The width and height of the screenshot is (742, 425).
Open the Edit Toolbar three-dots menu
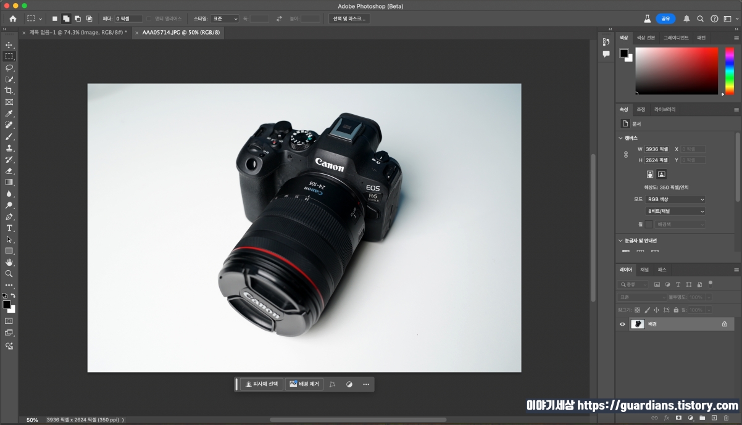(x=9, y=285)
